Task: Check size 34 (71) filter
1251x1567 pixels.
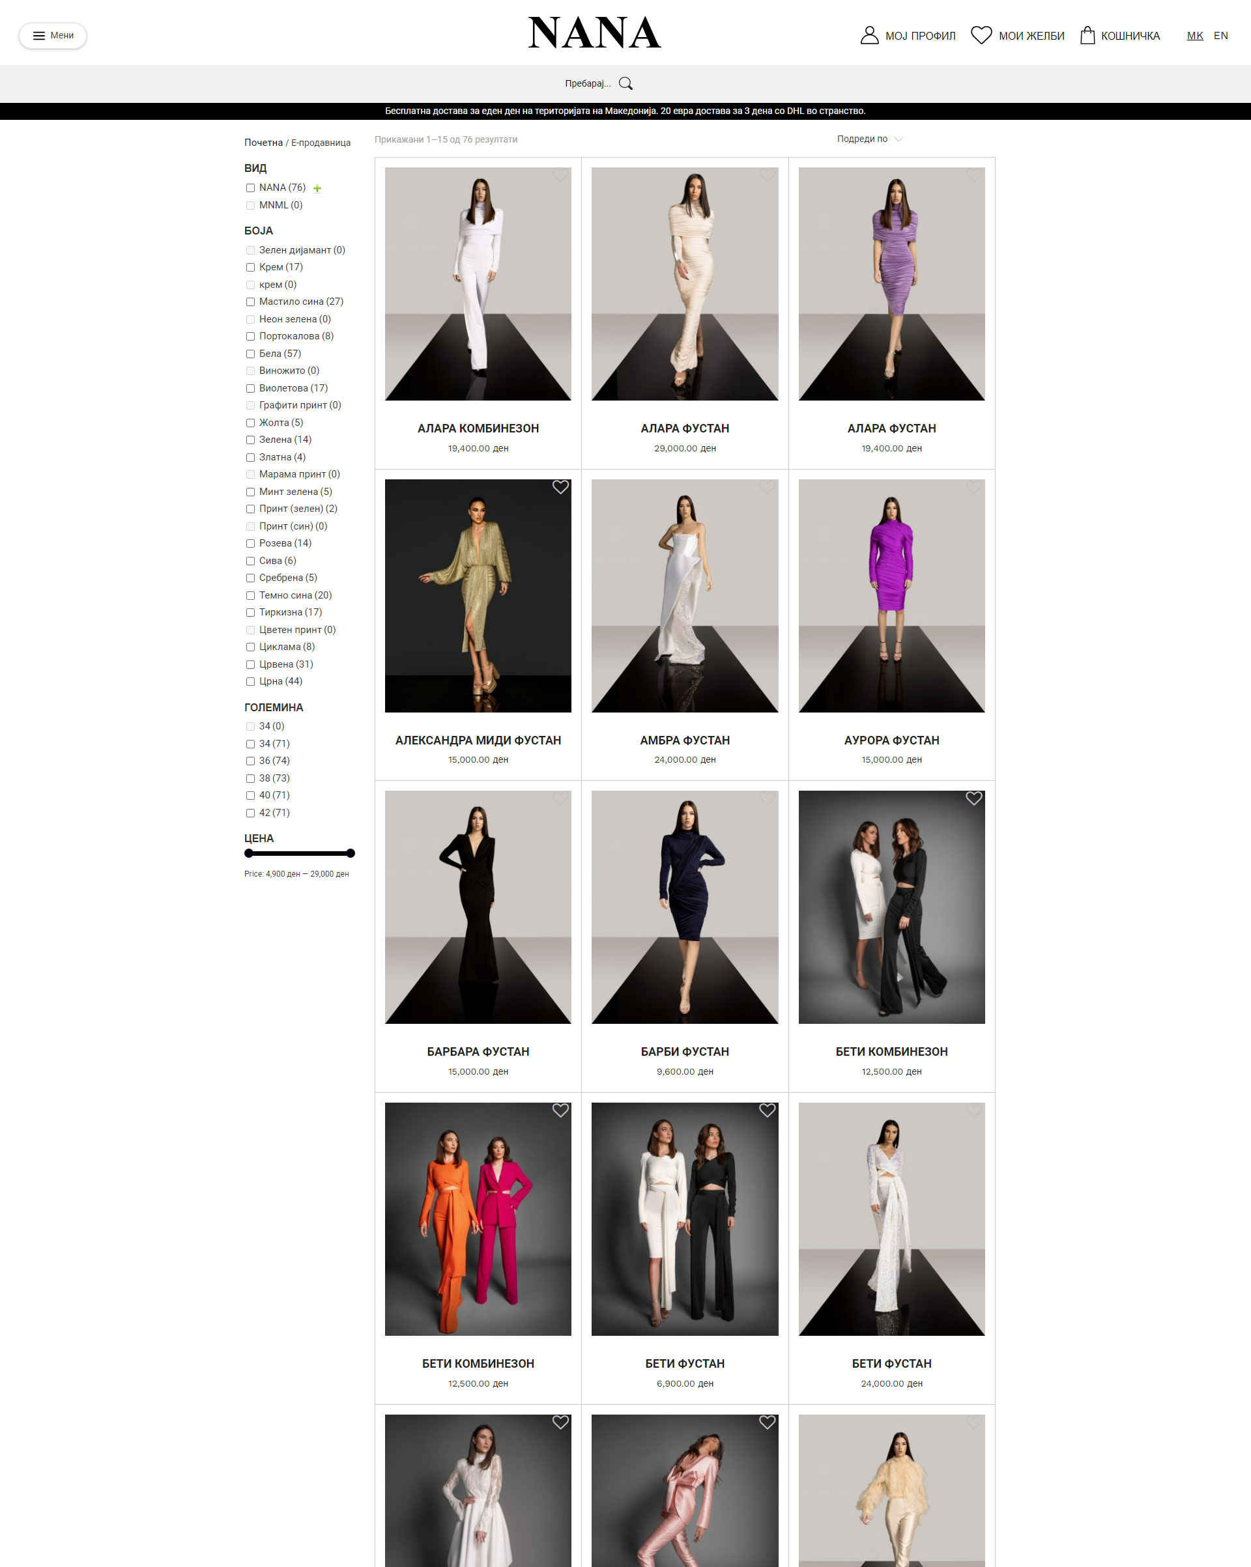Action: click(x=250, y=744)
